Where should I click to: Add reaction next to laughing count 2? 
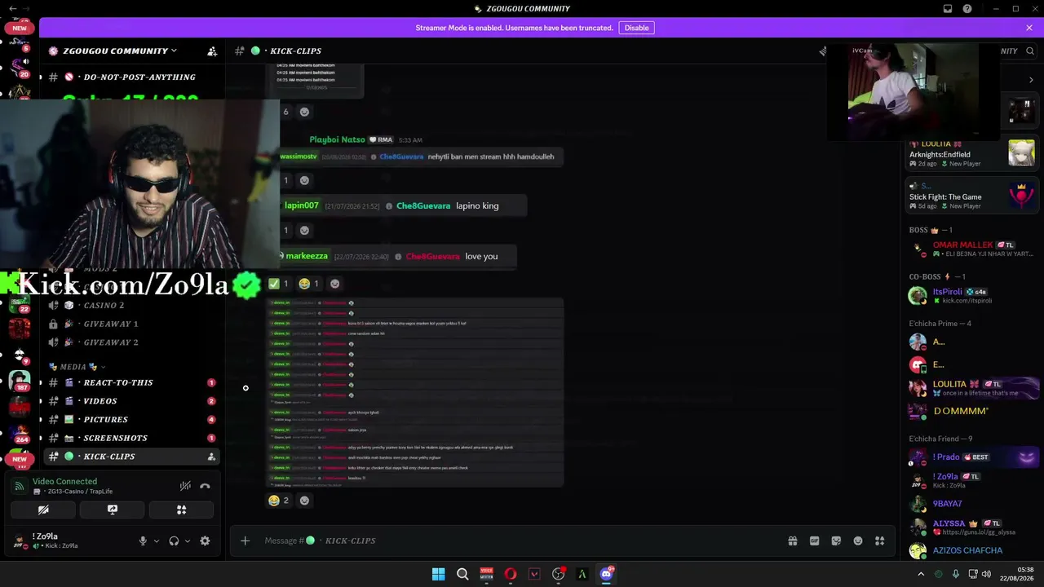[x=304, y=501]
